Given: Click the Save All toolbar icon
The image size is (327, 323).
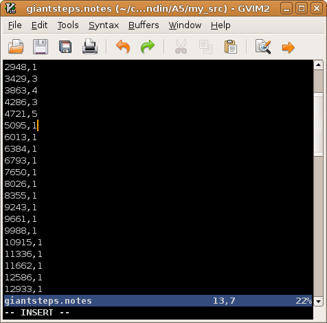Looking at the screenshot, I should [65, 47].
